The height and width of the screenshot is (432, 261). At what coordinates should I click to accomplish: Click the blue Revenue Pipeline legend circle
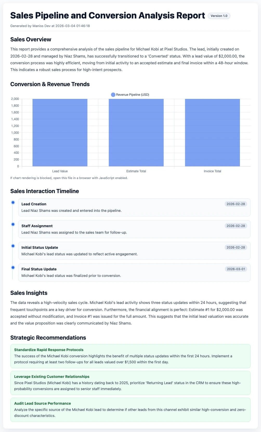[x=113, y=95]
